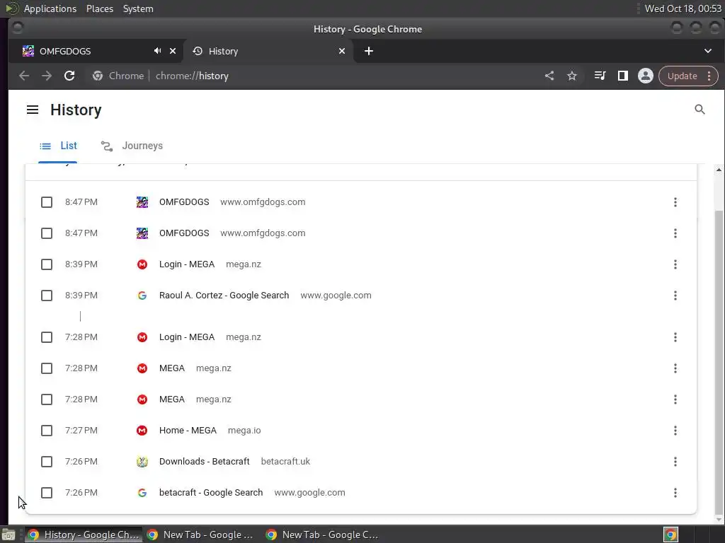
Task: Share this page icon
Action: point(549,76)
